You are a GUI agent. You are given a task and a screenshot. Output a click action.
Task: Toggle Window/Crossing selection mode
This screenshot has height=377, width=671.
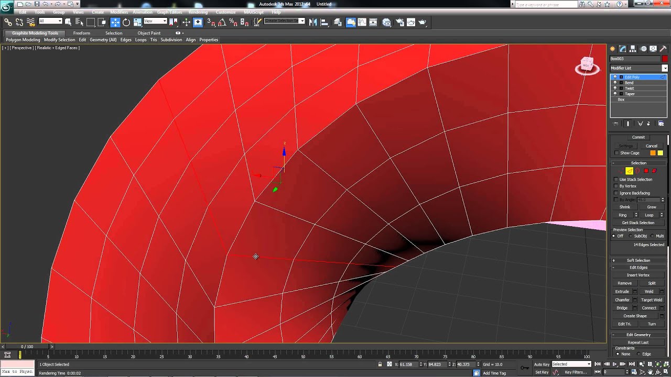click(x=102, y=22)
